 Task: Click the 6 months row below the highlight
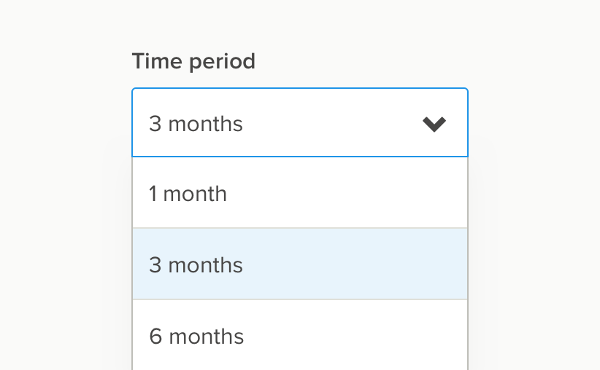299,336
